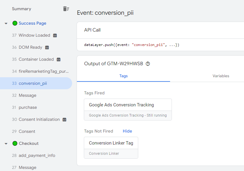Image resolution: width=244 pixels, height=171 pixels.
Task: Collapse the Success Page event group
Action: [6, 23]
